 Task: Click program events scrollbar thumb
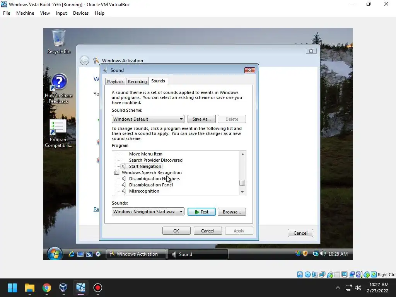pyautogui.click(x=242, y=183)
